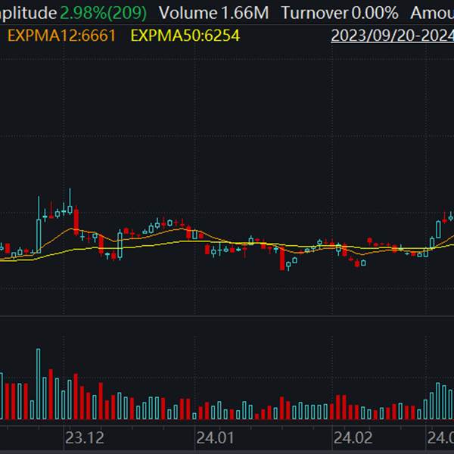Click the candlestick with the highest upper wick
The width and height of the screenshot is (454, 454).
pyautogui.click(x=70, y=201)
